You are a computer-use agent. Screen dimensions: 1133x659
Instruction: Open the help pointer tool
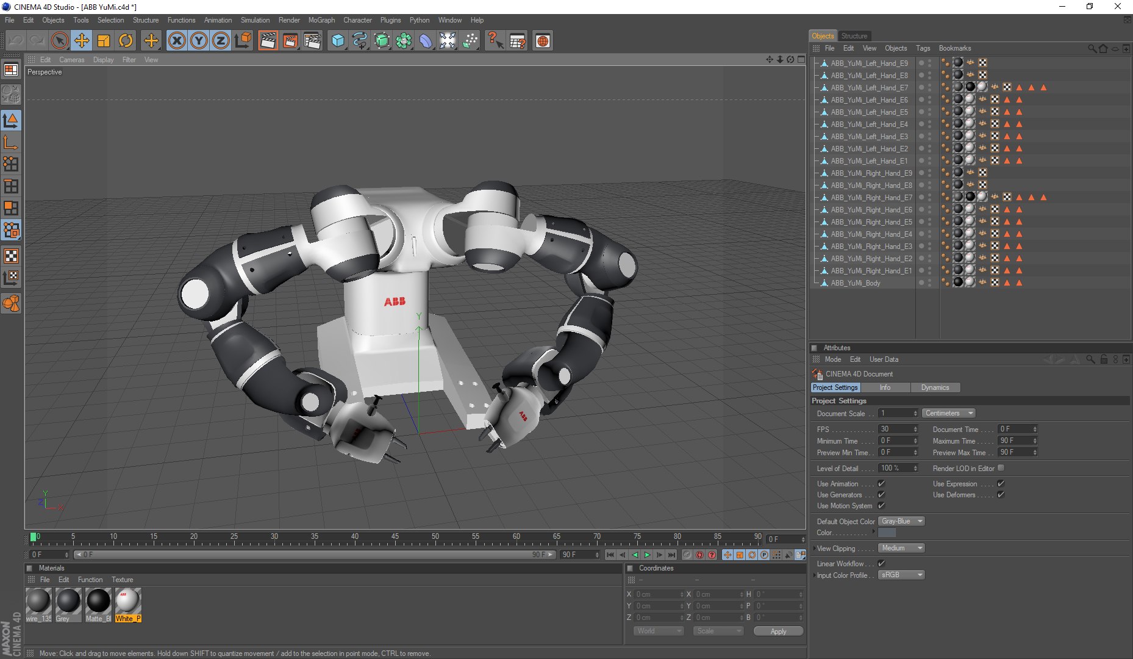click(x=495, y=41)
